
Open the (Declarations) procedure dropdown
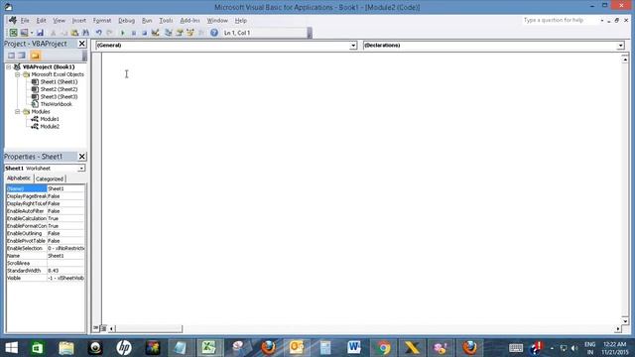620,46
